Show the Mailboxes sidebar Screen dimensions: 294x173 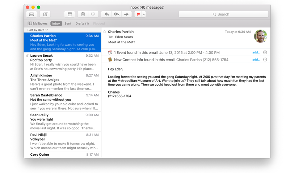38,23
